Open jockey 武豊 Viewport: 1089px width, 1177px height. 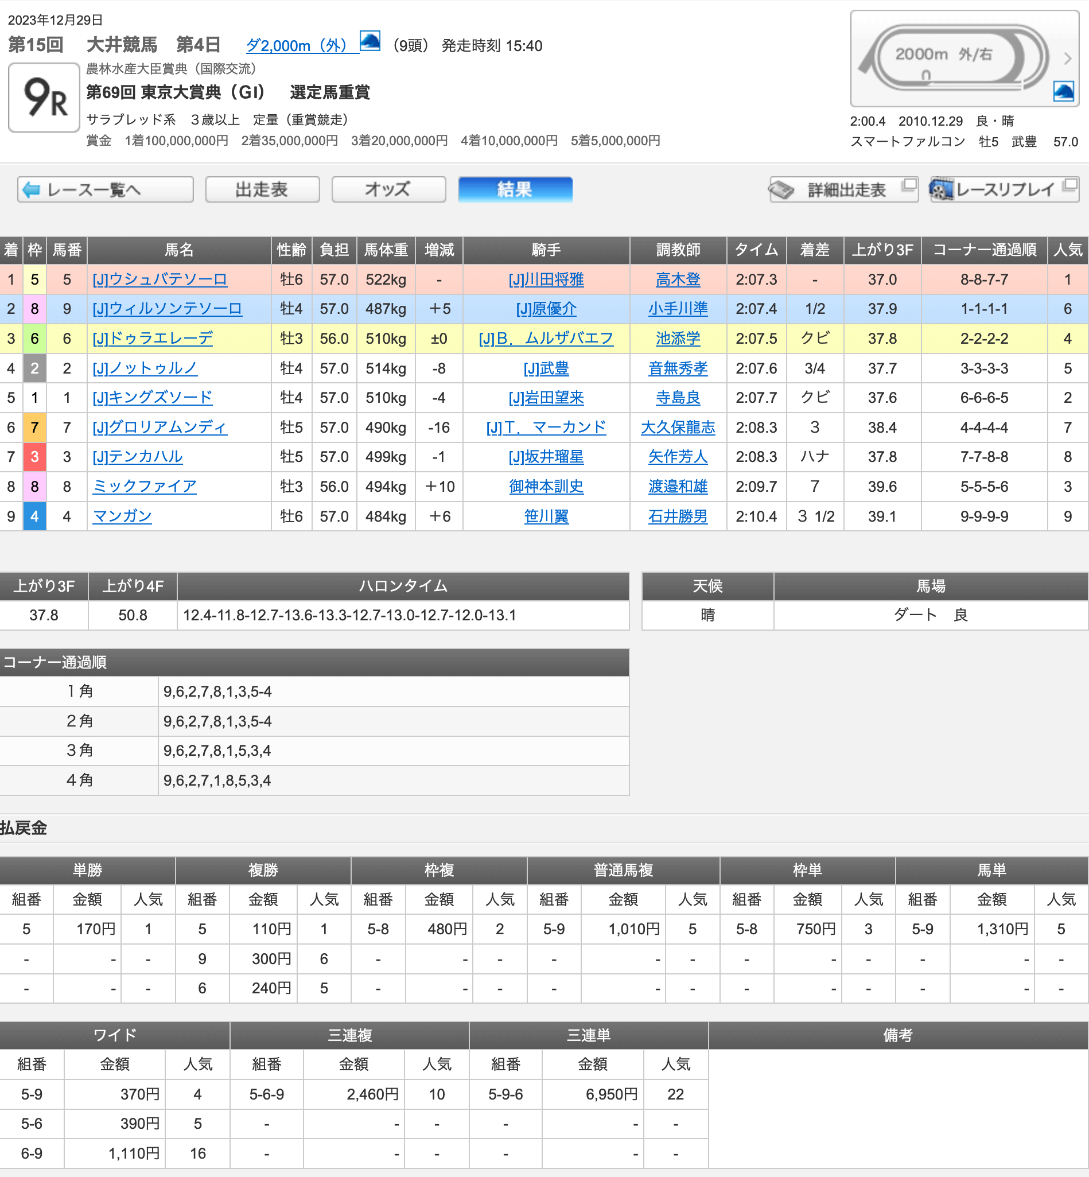pyautogui.click(x=546, y=368)
